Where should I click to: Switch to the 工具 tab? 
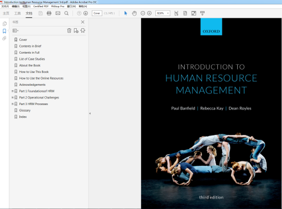pyautogui.click(x=18, y=13)
